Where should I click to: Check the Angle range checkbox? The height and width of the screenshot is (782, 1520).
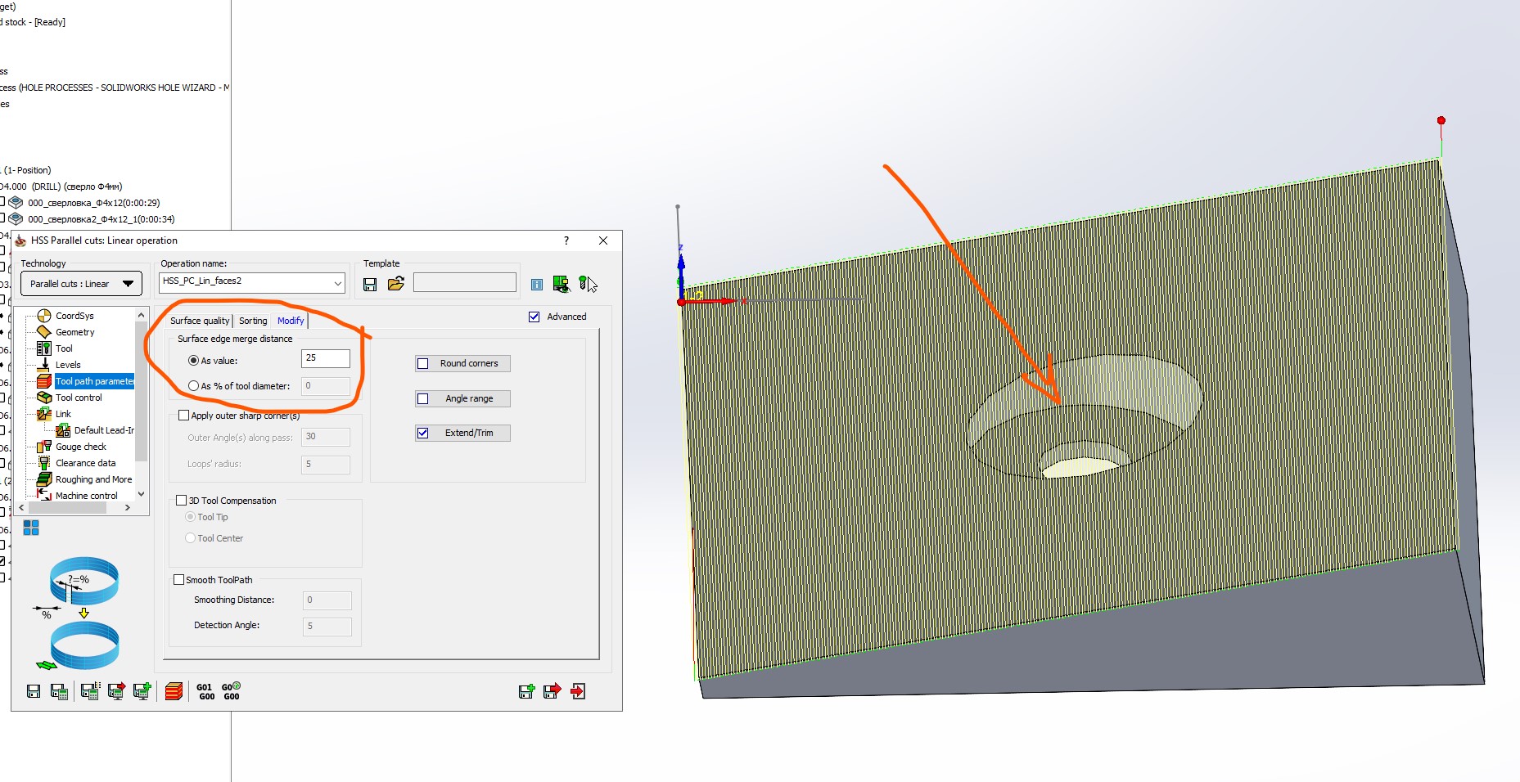(423, 398)
